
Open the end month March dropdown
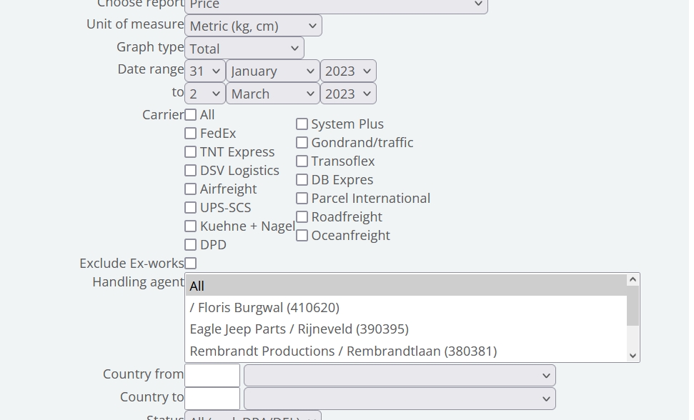[x=272, y=94]
